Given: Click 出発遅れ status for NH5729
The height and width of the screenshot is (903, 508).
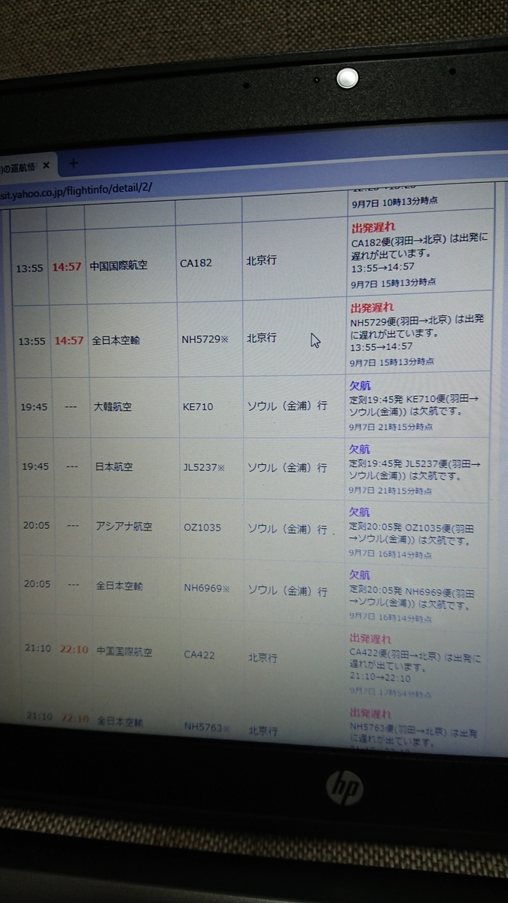Looking at the screenshot, I should point(371,308).
